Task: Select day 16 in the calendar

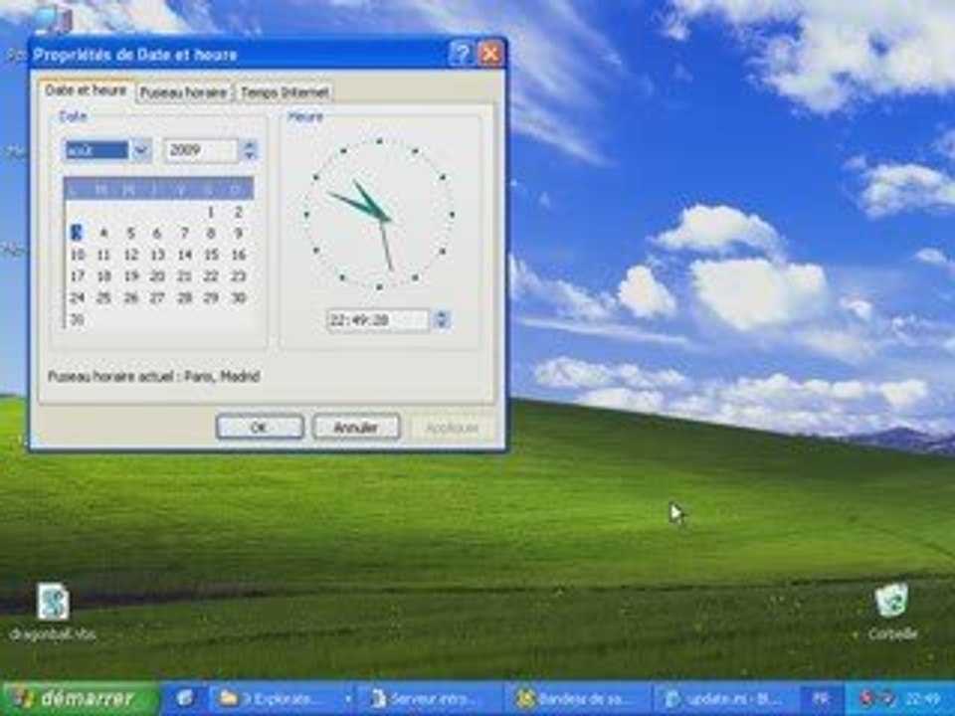Action: pyautogui.click(x=238, y=255)
